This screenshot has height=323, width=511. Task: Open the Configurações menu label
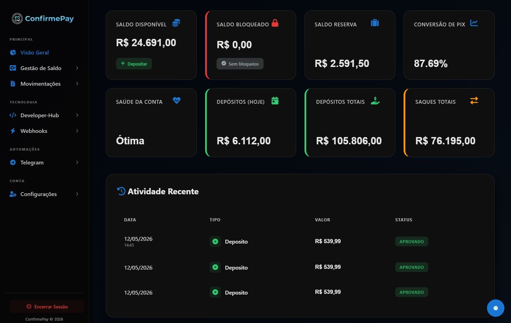(39, 194)
